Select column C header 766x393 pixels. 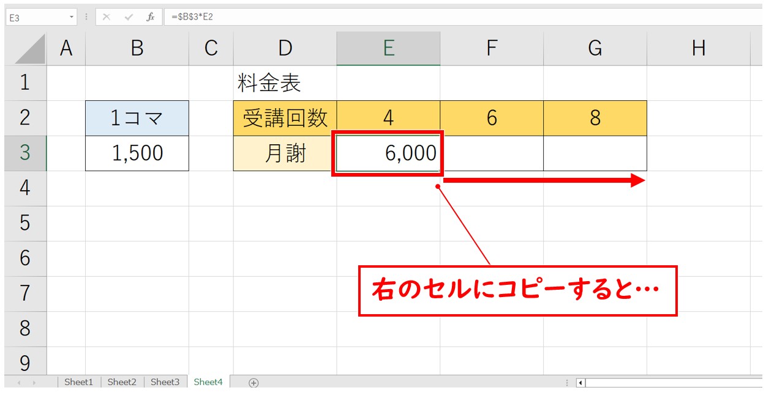[x=211, y=49]
